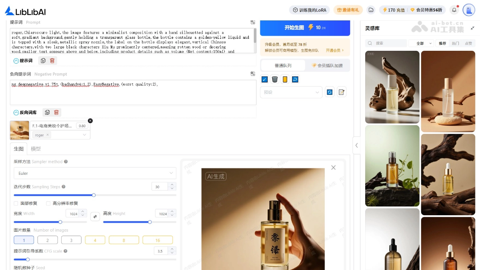This screenshot has height=270, width=480.
Task: Delete the prompt text via the trash icon
Action: [x=56, y=61]
